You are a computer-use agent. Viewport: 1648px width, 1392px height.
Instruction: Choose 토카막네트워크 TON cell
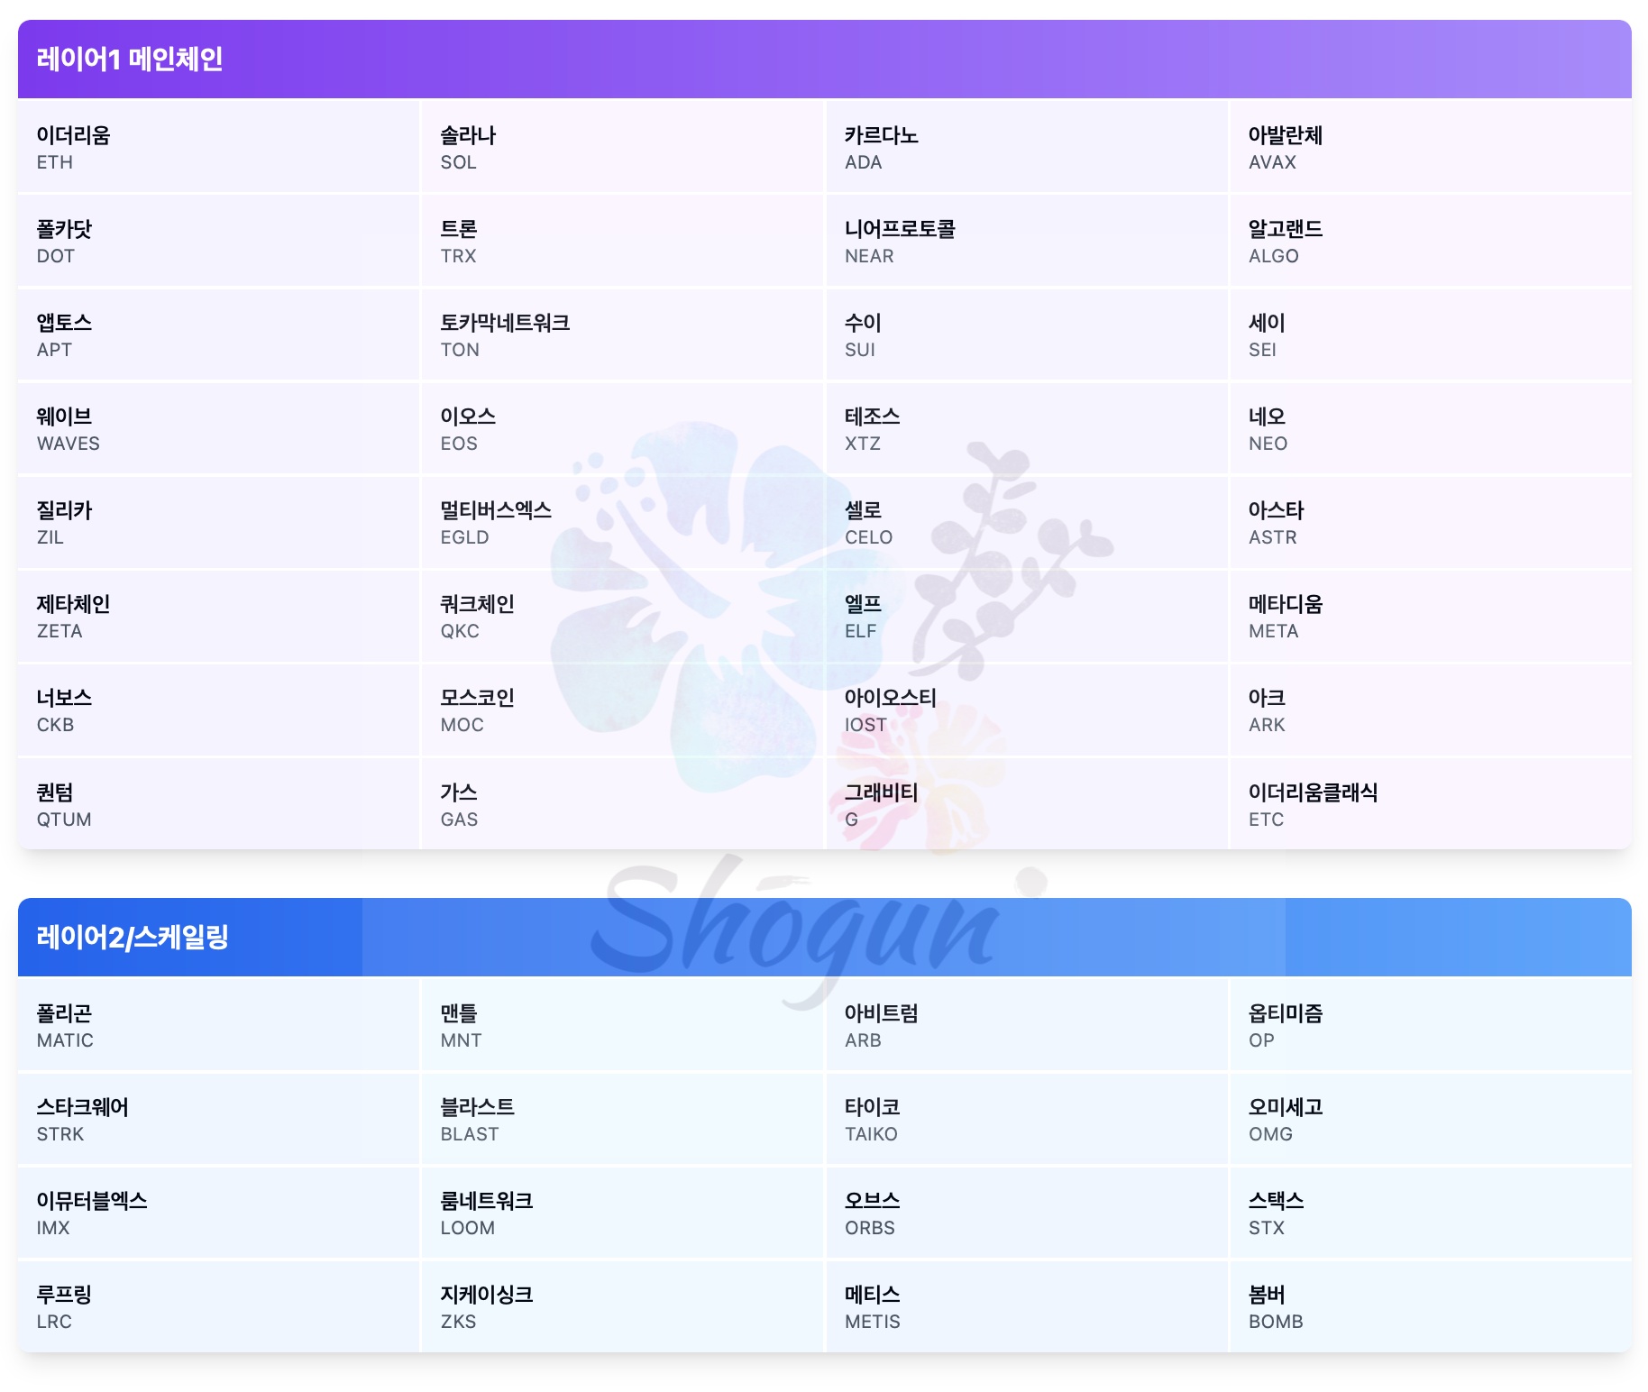pyautogui.click(x=622, y=334)
